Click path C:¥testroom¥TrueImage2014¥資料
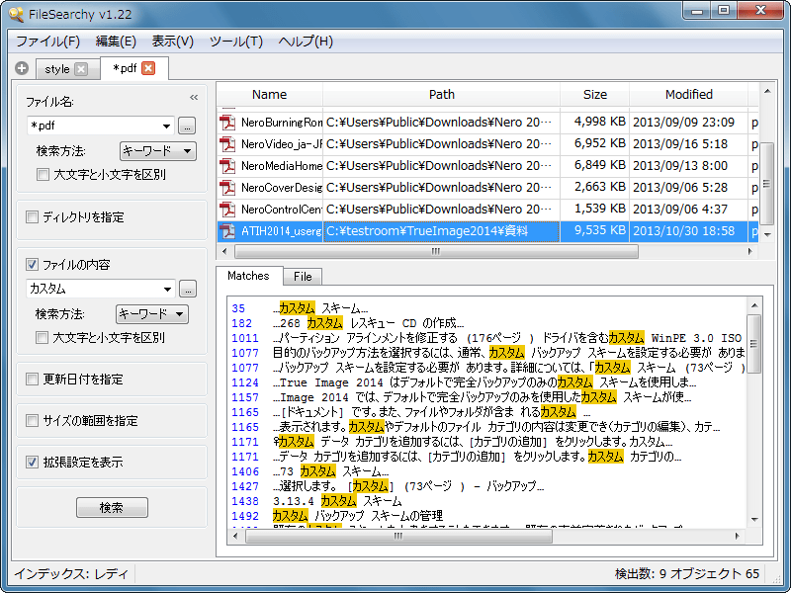 coord(427,231)
